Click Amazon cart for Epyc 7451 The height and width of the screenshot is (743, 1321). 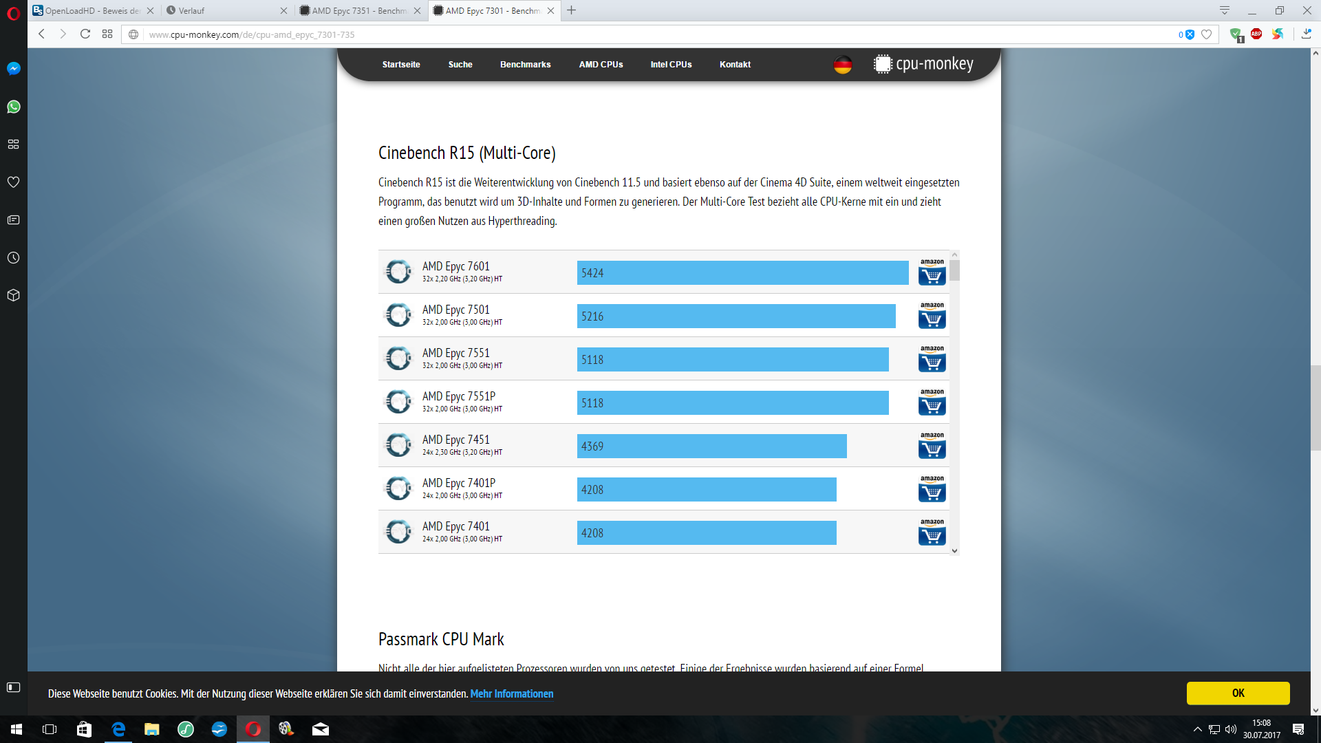click(932, 446)
